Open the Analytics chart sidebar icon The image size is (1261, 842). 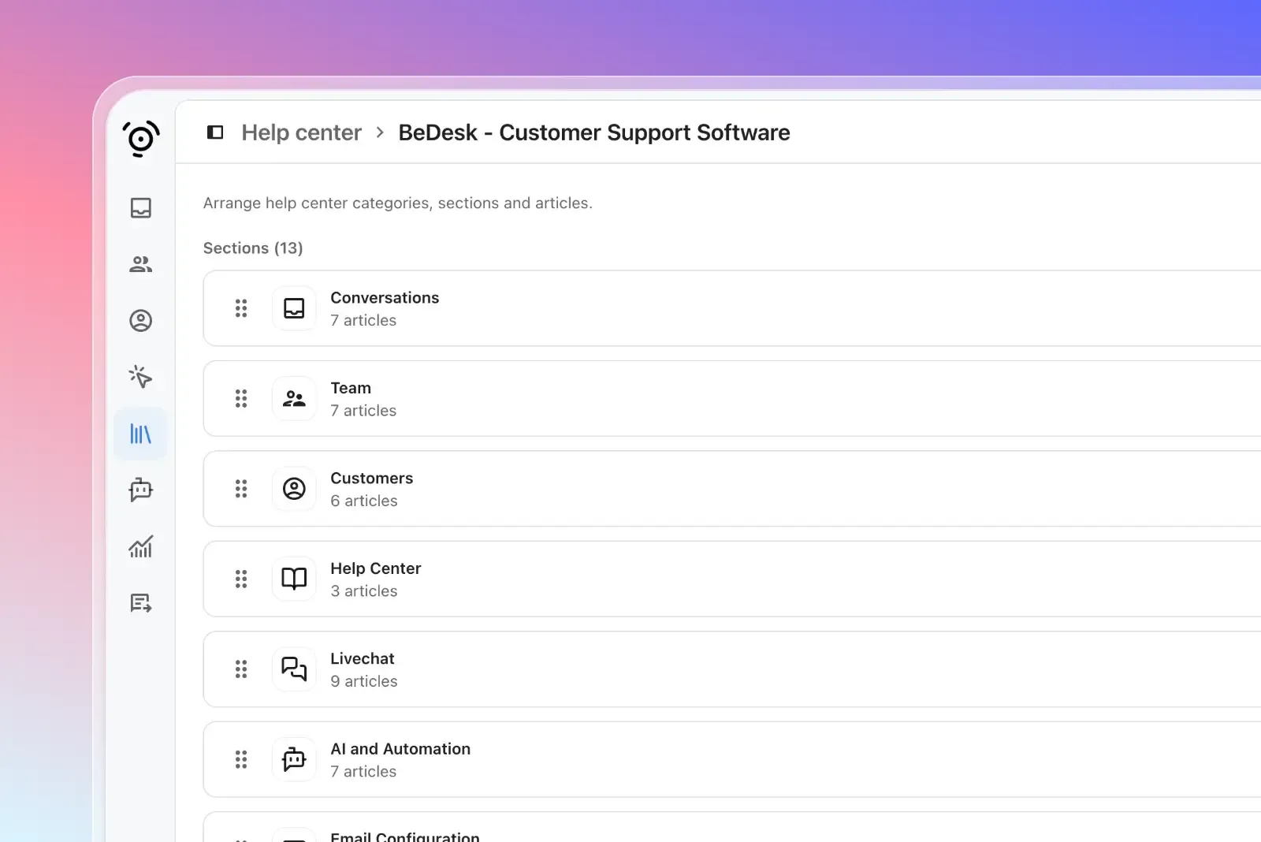pos(140,546)
